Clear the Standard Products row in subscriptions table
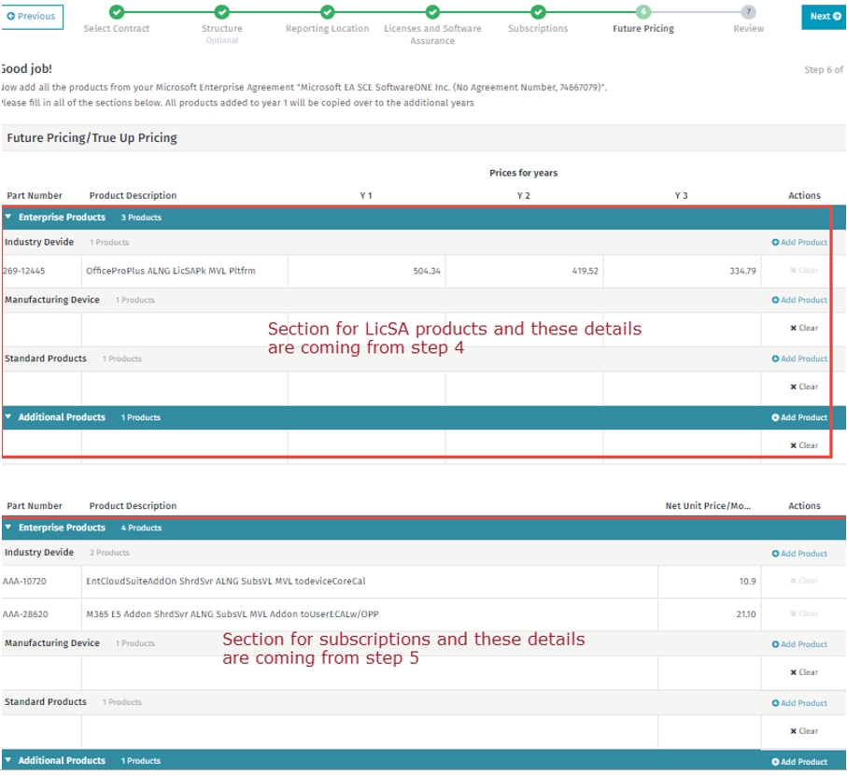This screenshot has width=847, height=775. click(x=804, y=731)
